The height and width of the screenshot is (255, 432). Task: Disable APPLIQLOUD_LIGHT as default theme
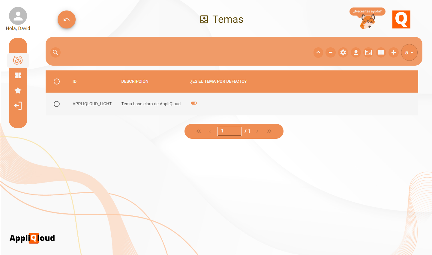point(193,103)
